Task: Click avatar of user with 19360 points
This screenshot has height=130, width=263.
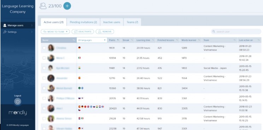Action: tap(51, 88)
